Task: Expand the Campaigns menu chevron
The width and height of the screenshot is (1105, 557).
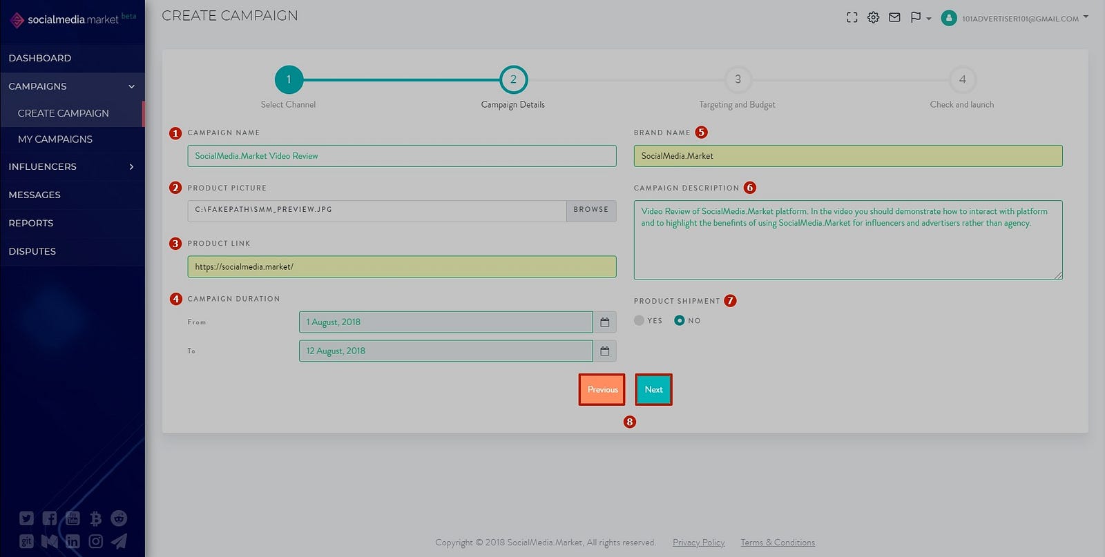Action: tap(131, 86)
